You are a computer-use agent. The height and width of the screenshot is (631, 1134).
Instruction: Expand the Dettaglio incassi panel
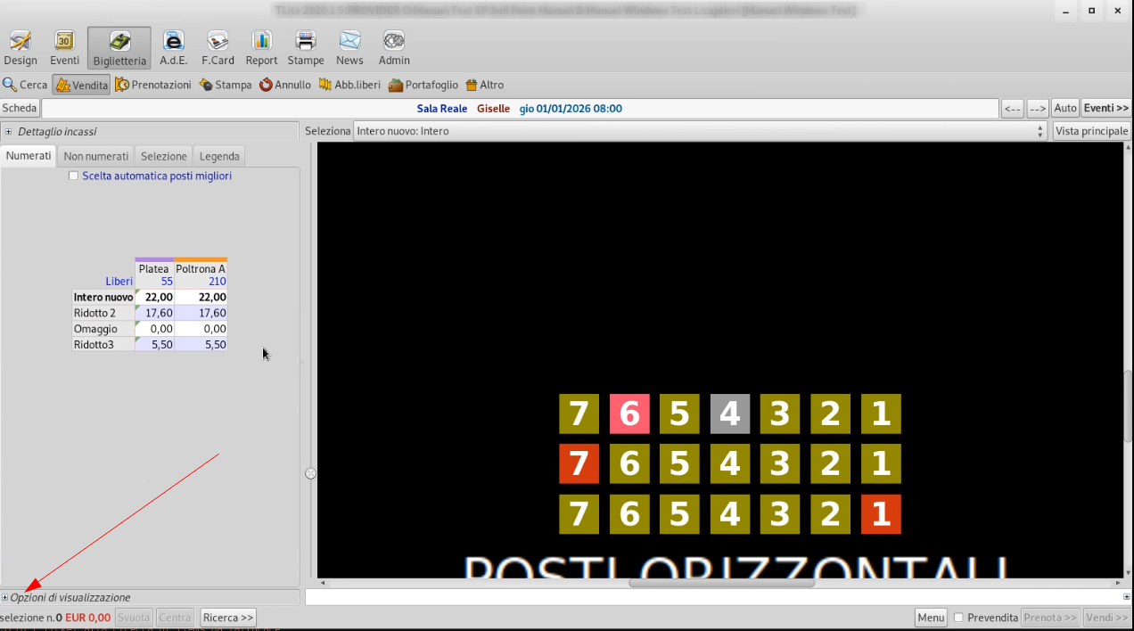(8, 132)
